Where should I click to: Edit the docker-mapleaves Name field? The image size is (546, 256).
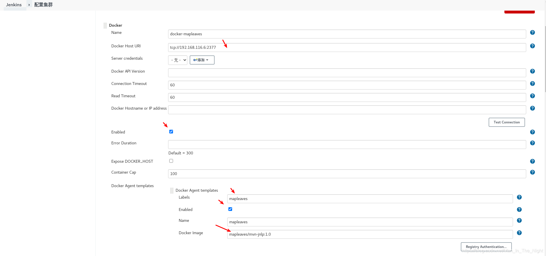tap(347, 34)
